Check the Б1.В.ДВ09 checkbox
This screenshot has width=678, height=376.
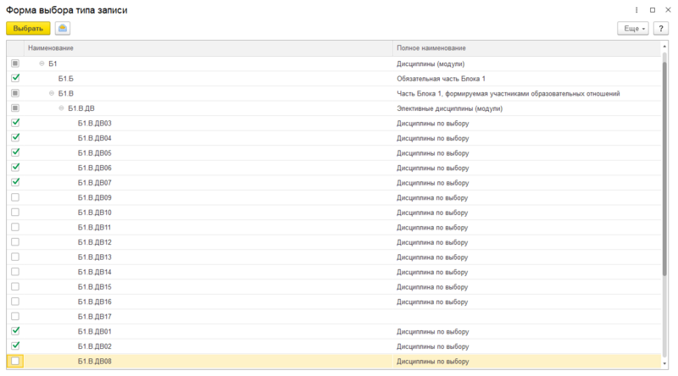pos(15,197)
